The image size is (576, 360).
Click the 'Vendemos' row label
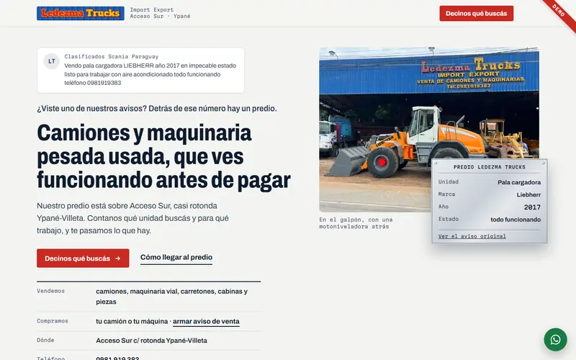[x=50, y=291]
